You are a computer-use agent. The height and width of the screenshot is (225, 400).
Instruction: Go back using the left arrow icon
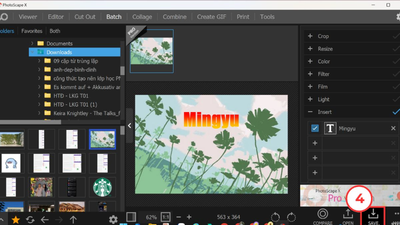tap(44, 219)
